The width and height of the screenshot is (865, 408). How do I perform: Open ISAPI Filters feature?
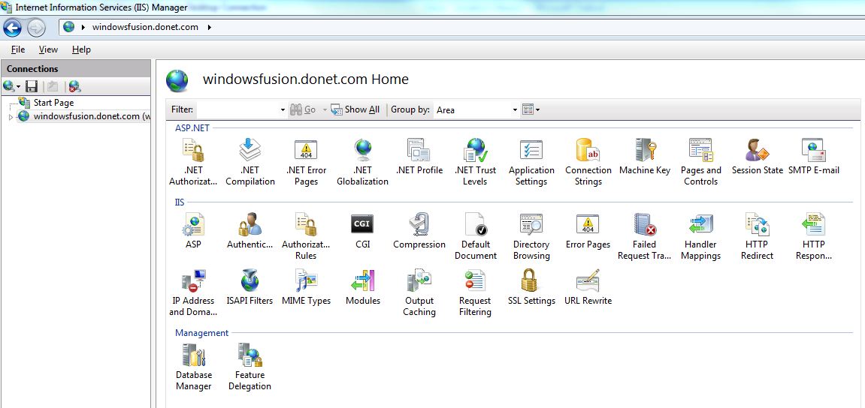pyautogui.click(x=250, y=286)
